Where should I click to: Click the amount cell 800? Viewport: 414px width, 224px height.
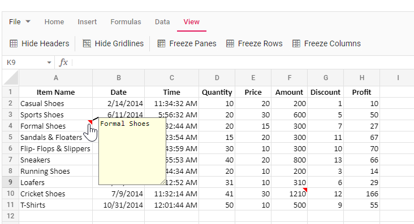coord(290,160)
